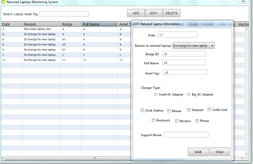
Task: Open the Reason to returned laptop dropdown
Action: point(193,46)
